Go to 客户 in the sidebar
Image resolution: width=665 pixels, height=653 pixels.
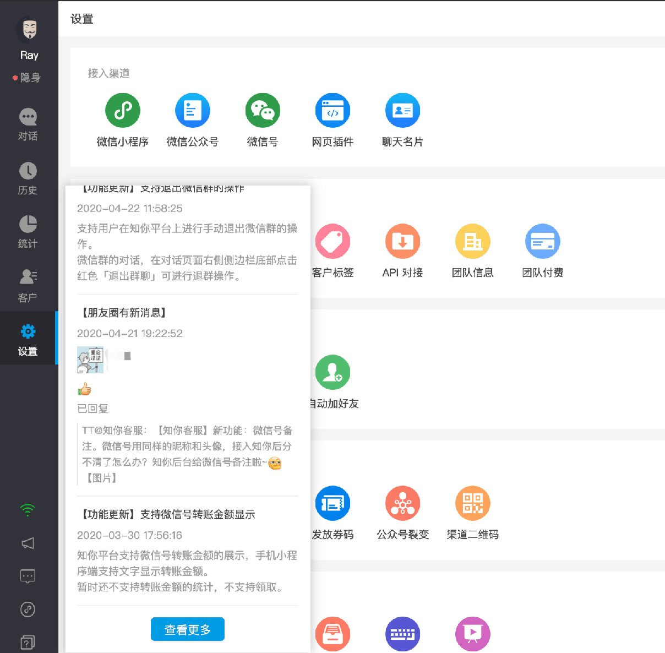(x=28, y=286)
